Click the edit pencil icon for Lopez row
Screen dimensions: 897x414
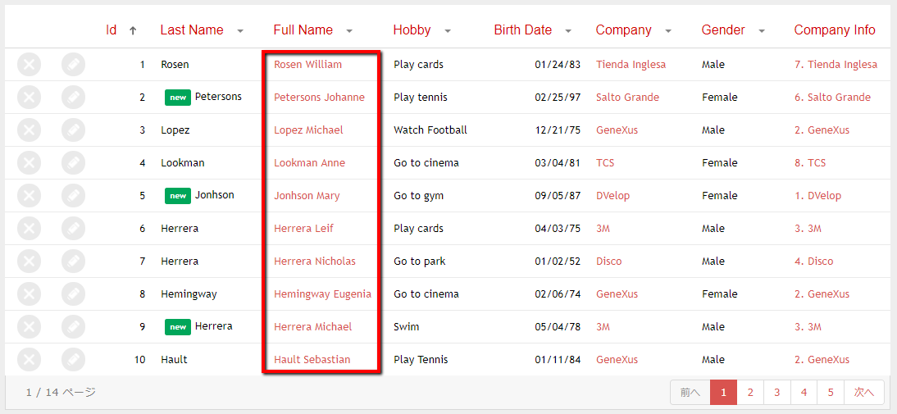click(x=73, y=130)
